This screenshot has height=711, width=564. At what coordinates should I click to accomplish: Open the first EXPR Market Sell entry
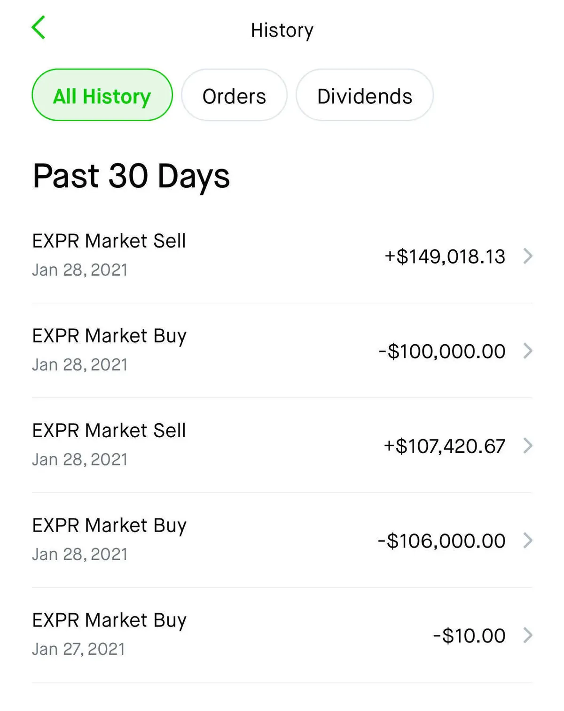click(109, 241)
